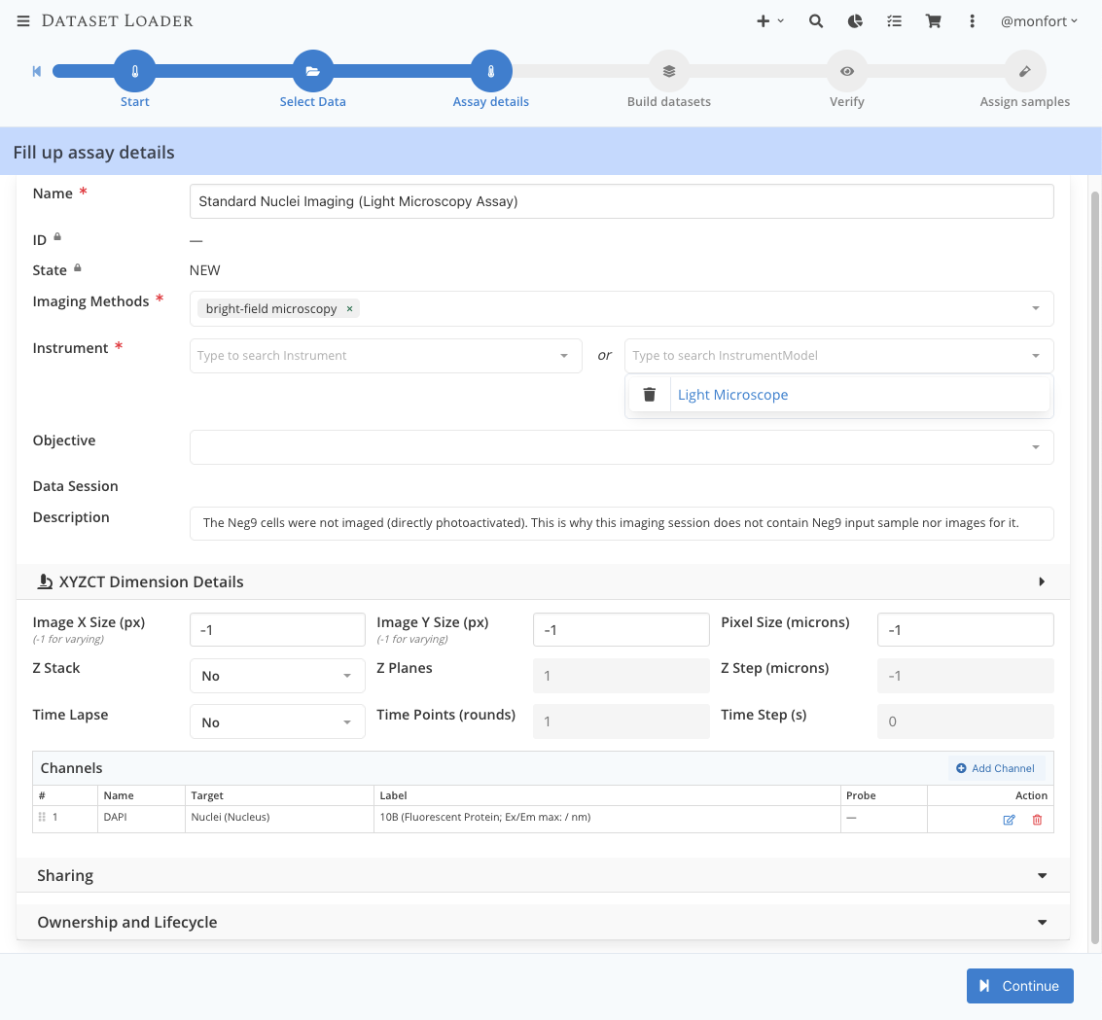Open the pie chart dashboard icon

tap(855, 21)
